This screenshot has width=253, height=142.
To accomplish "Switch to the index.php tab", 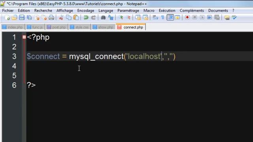I will click(13, 27).
